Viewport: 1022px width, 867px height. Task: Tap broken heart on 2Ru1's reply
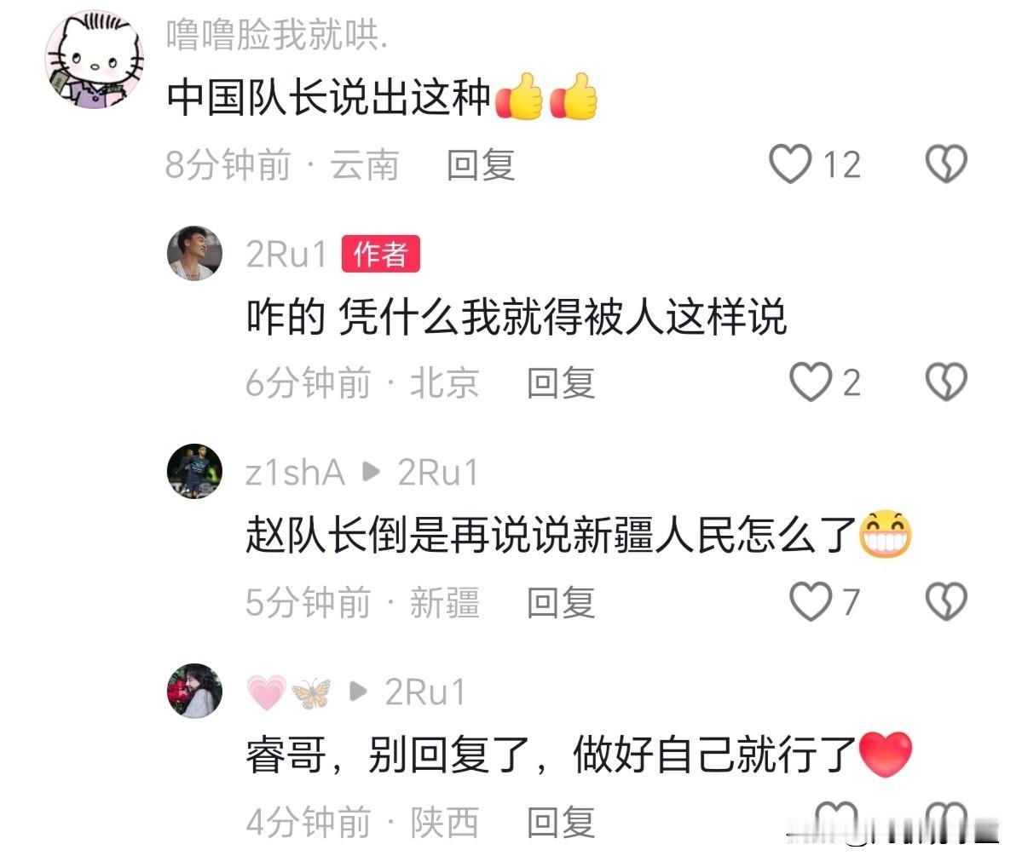pyautogui.click(x=946, y=382)
